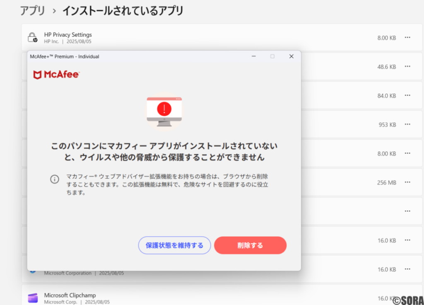Screen dimensions: 424x305
Task: Click the HP Inc. publisher and date line
Action: tap(67, 41)
